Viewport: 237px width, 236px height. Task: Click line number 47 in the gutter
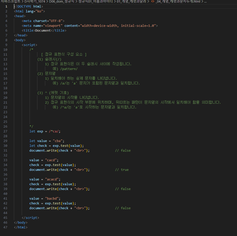coord(6,227)
